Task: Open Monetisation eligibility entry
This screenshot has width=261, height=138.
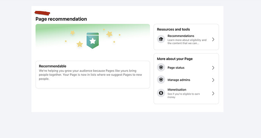Action: click(186, 93)
